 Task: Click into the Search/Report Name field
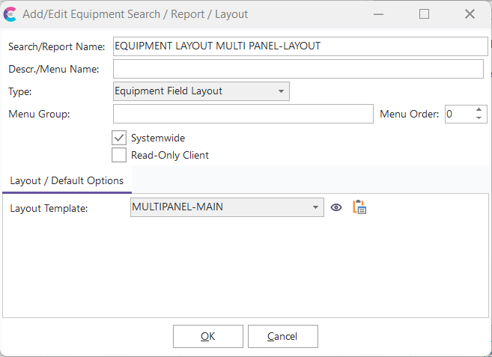[x=300, y=46]
